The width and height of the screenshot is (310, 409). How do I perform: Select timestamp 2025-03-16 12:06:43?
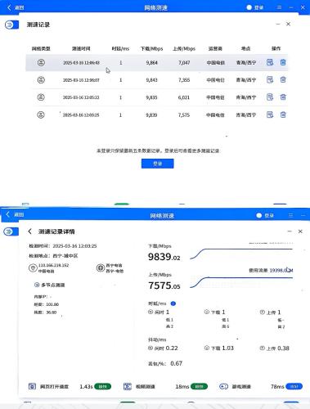tap(81, 63)
